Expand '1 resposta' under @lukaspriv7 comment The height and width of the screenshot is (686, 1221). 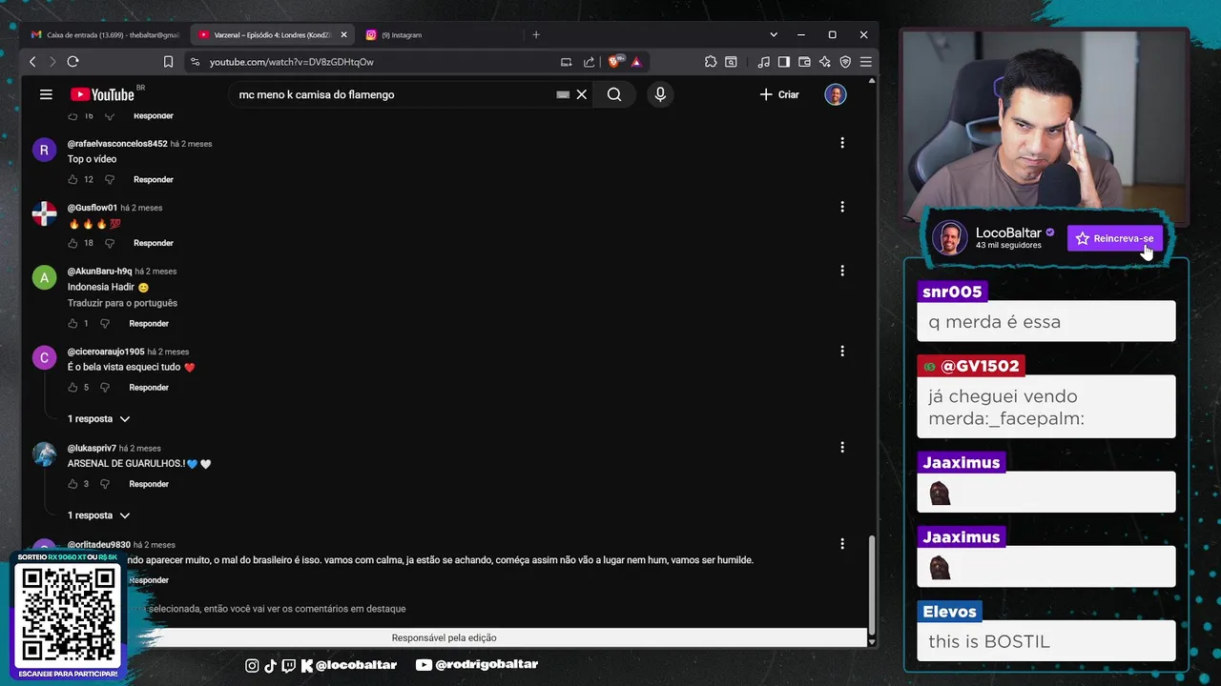coord(98,515)
